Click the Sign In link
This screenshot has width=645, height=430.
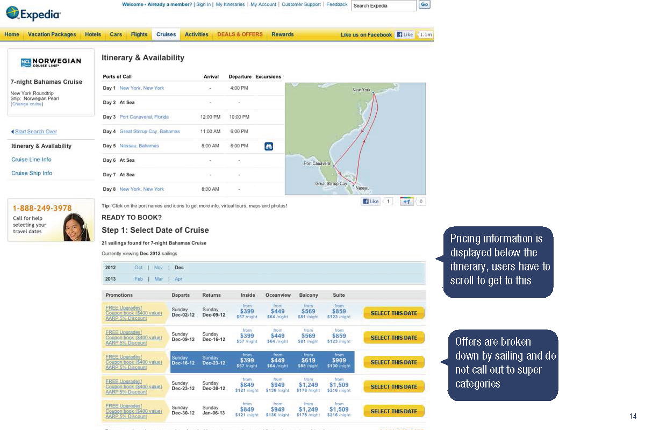click(203, 4)
